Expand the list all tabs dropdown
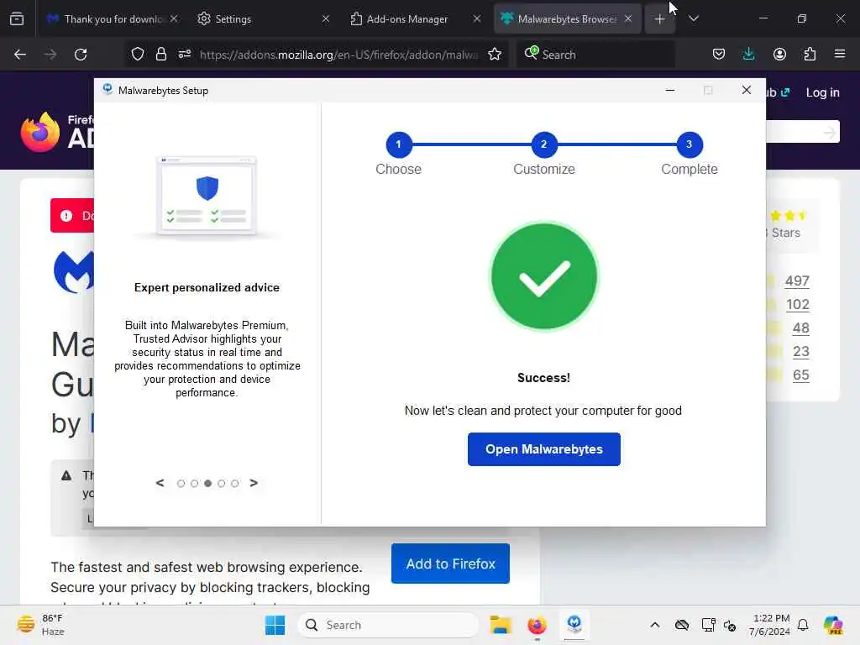The image size is (860, 645). 693,18
